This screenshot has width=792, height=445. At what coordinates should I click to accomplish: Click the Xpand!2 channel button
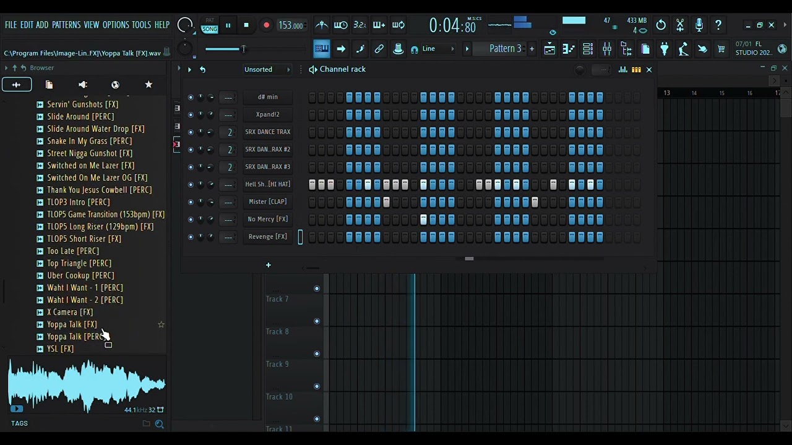point(268,114)
